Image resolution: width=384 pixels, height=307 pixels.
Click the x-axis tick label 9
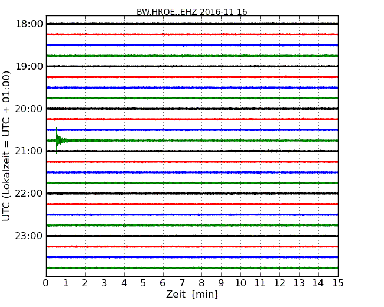pyautogui.click(x=222, y=283)
